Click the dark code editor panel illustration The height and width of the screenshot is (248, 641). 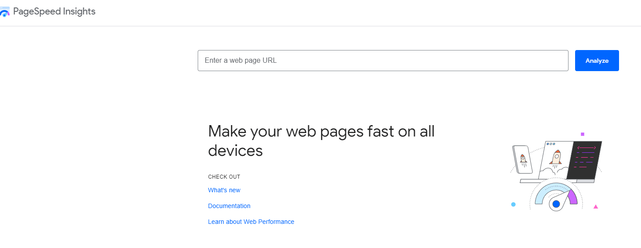(584, 160)
